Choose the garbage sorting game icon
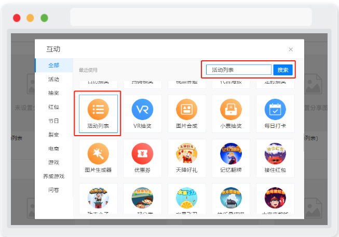This screenshot has width=339, height=237. 142,198
